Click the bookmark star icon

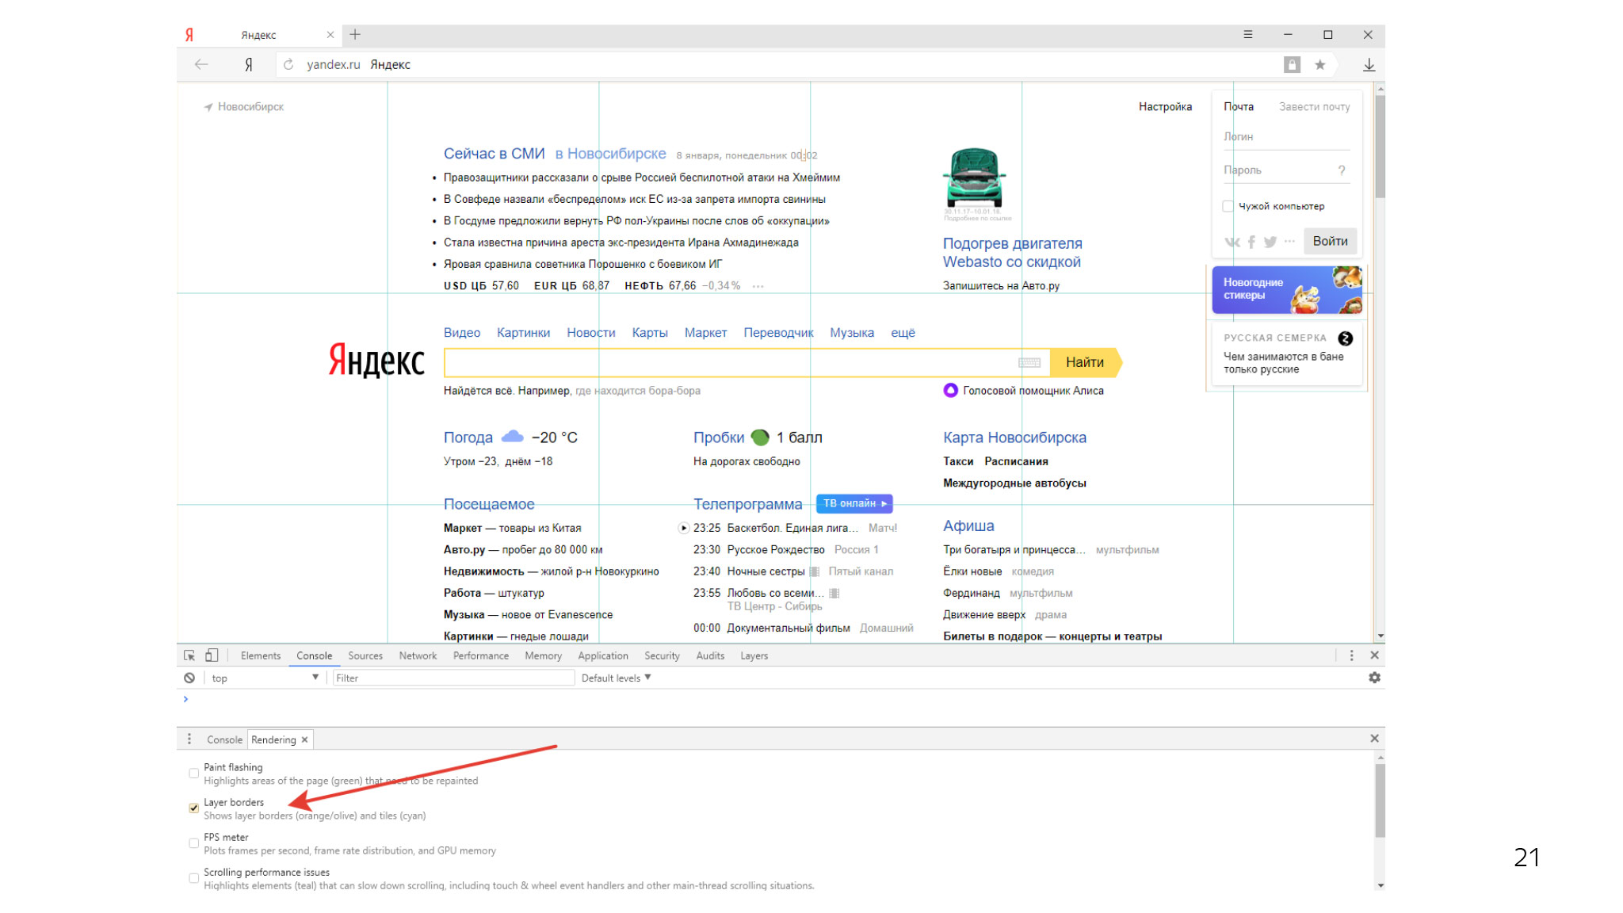pos(1319,65)
